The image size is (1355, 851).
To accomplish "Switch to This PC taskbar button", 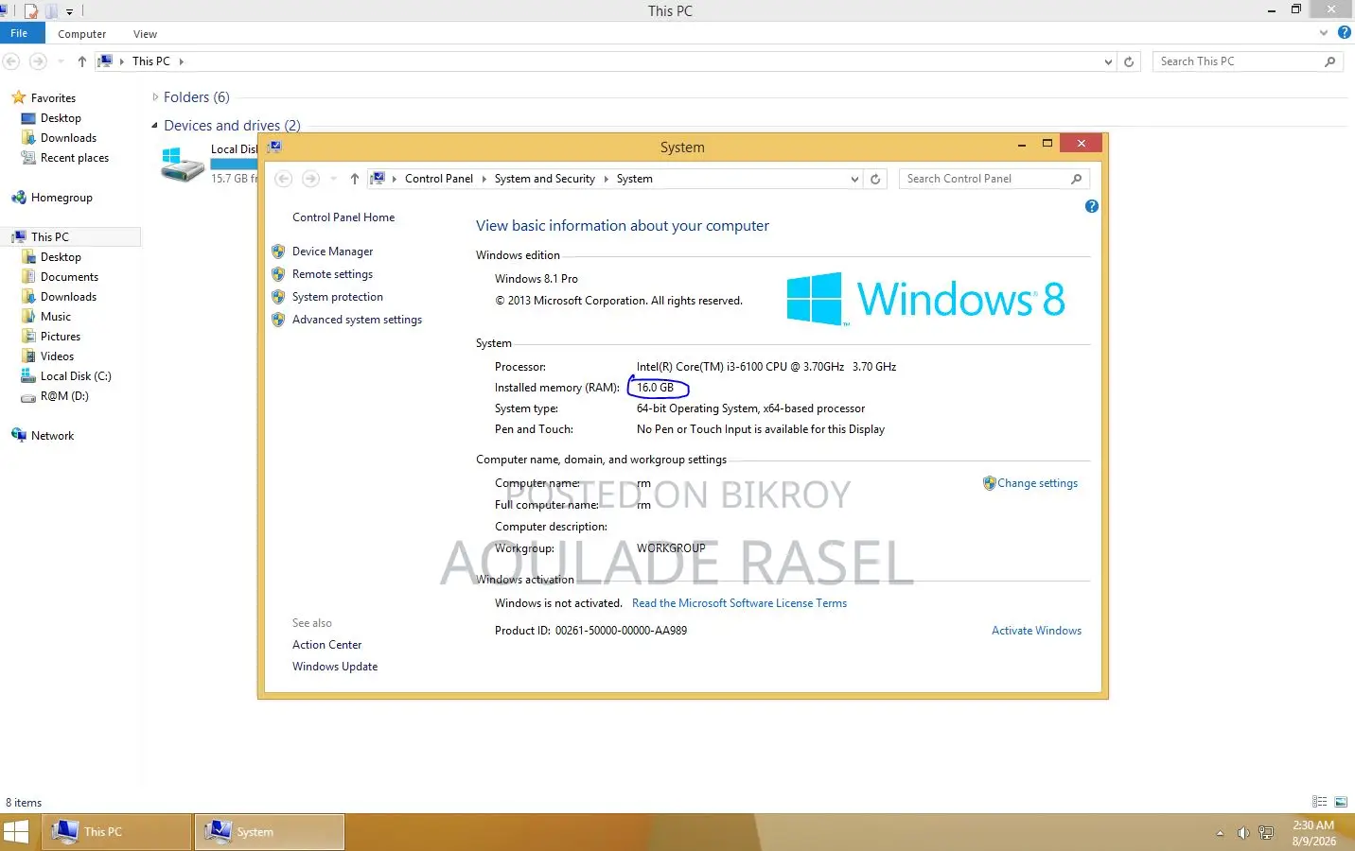I will point(116,832).
